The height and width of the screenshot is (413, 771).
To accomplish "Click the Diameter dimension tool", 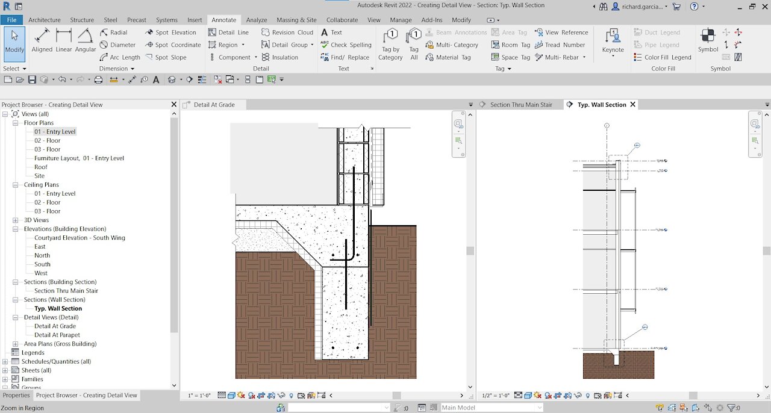I will tap(117, 45).
